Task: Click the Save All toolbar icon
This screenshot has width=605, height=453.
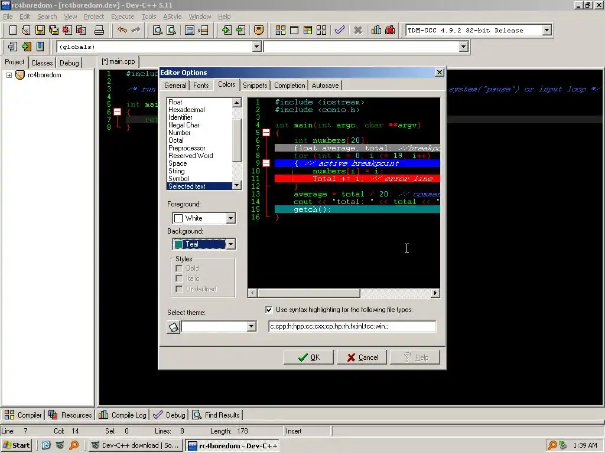Action: tap(54, 30)
